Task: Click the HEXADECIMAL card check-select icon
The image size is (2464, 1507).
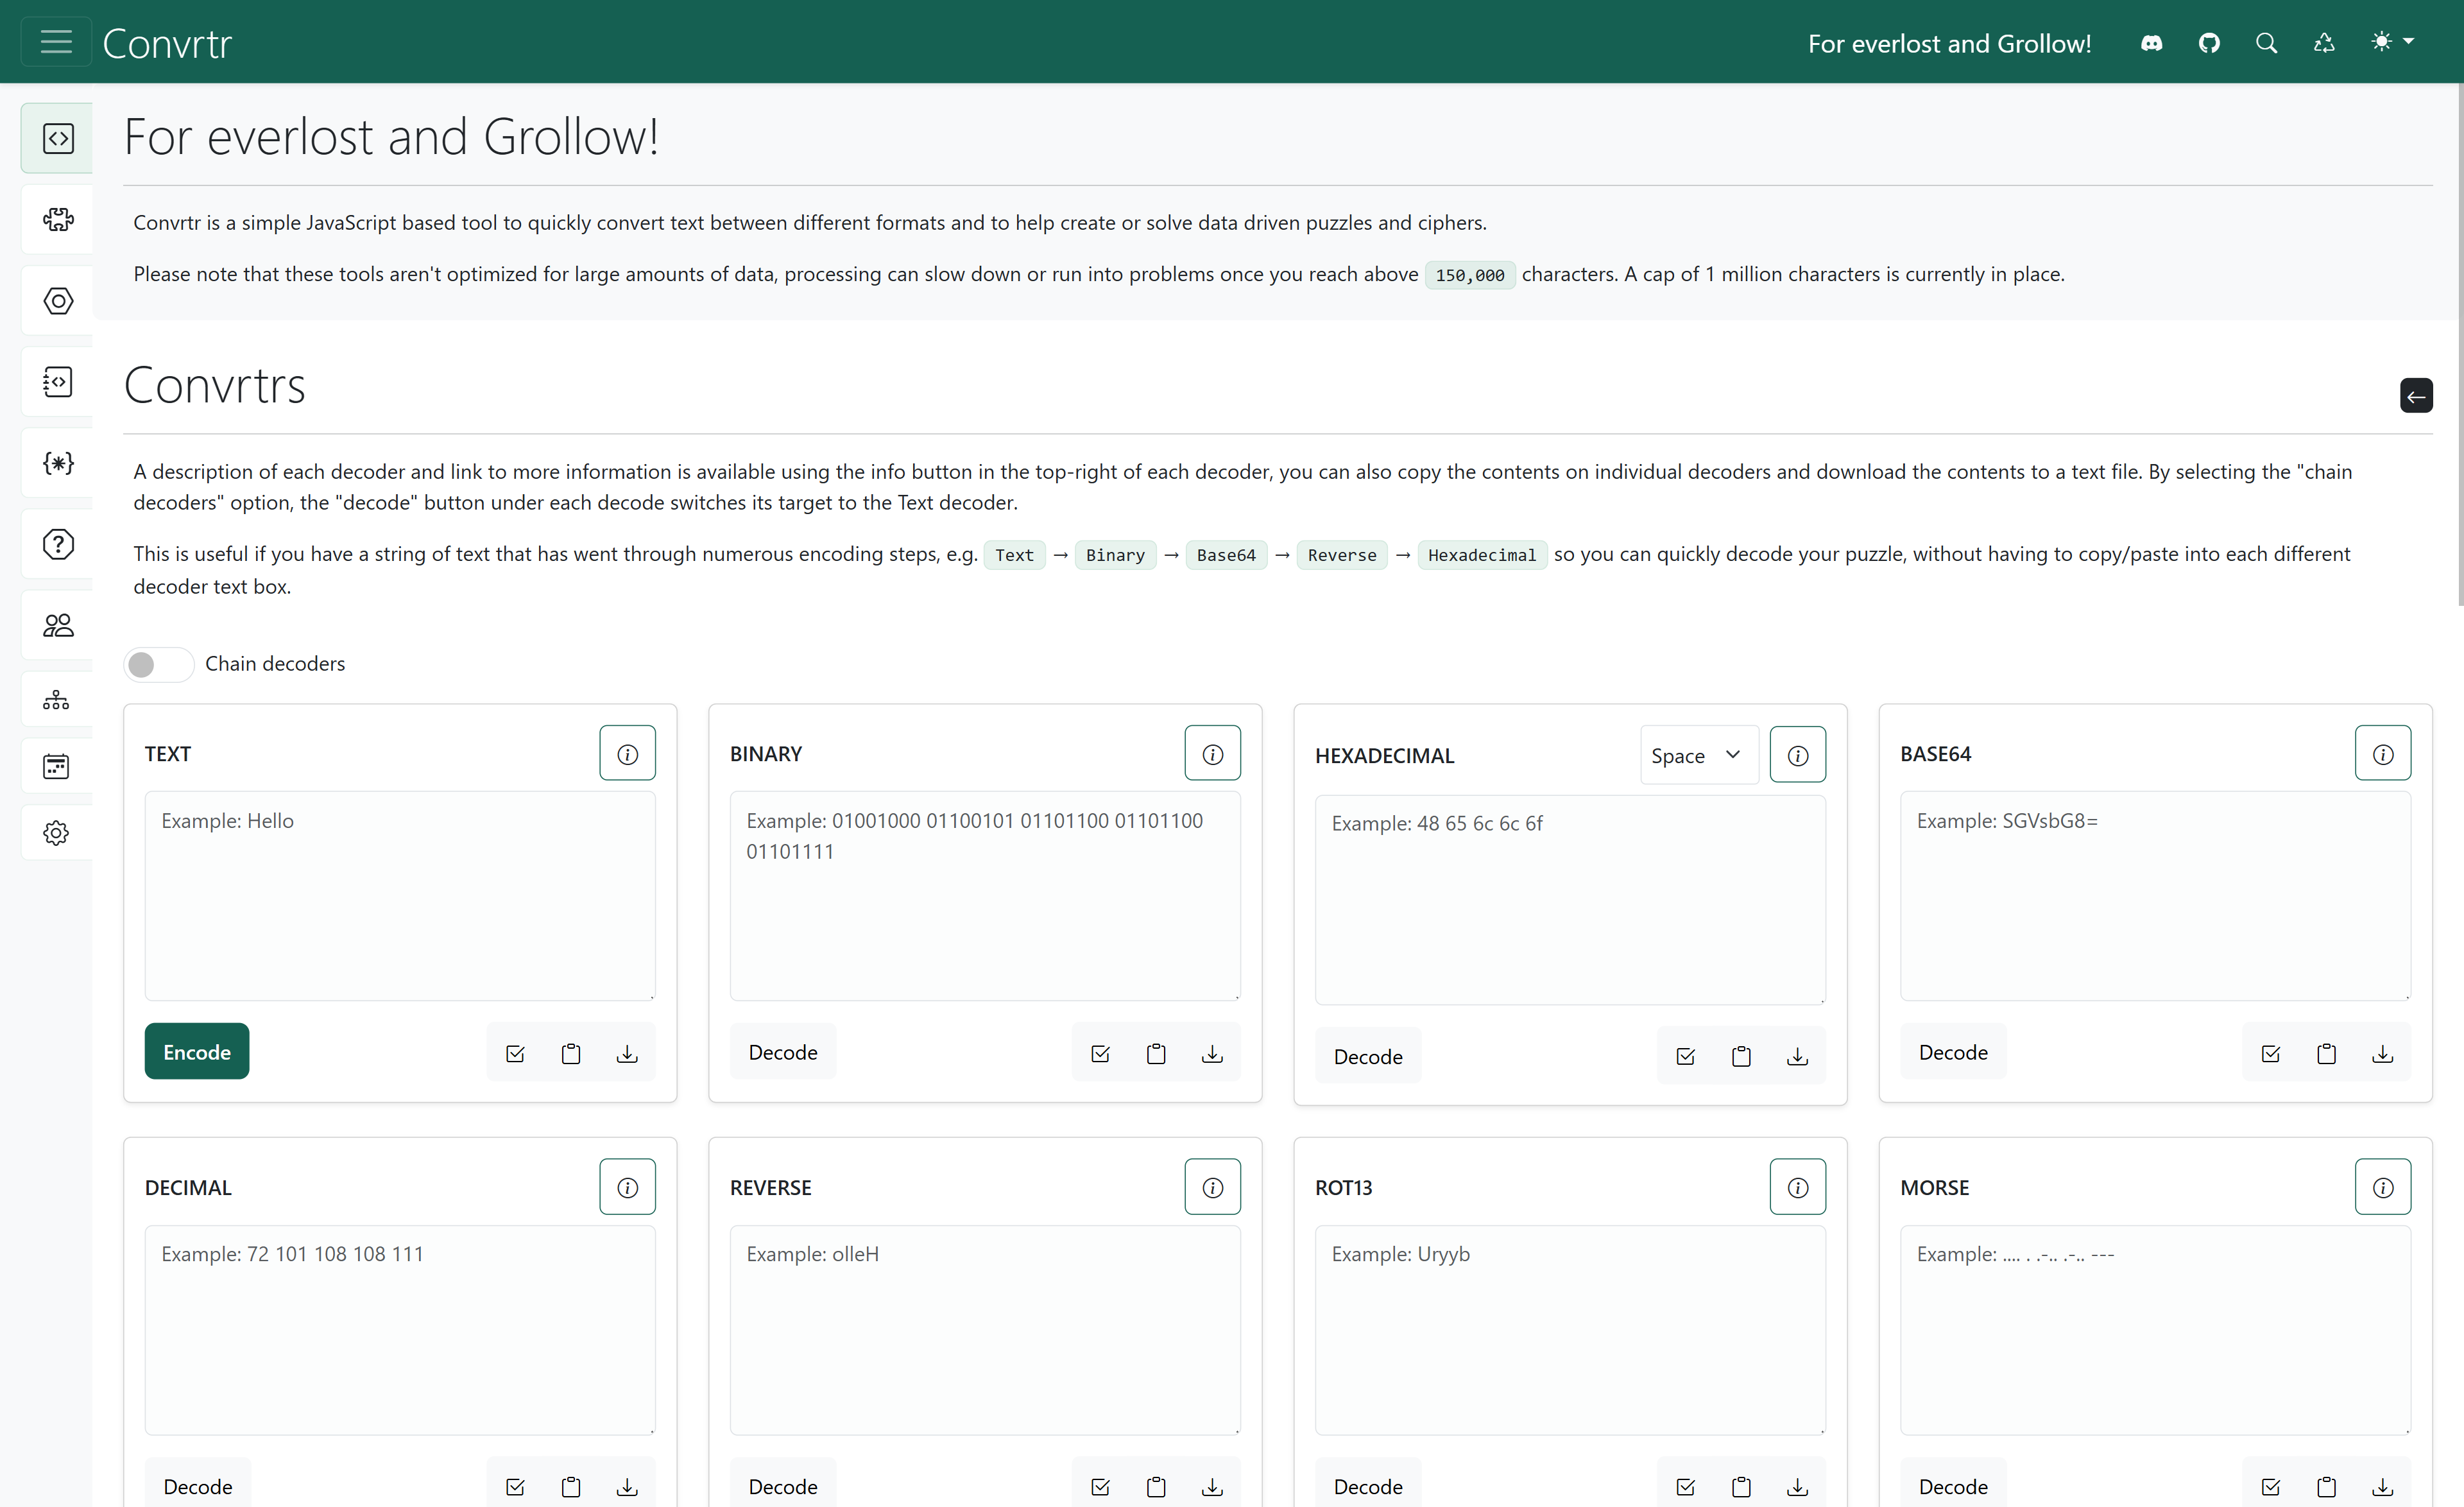Action: point(1685,1056)
